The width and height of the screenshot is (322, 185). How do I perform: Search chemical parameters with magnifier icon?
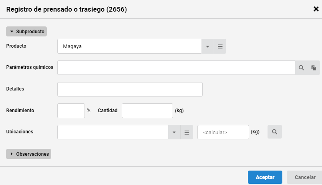click(301, 68)
